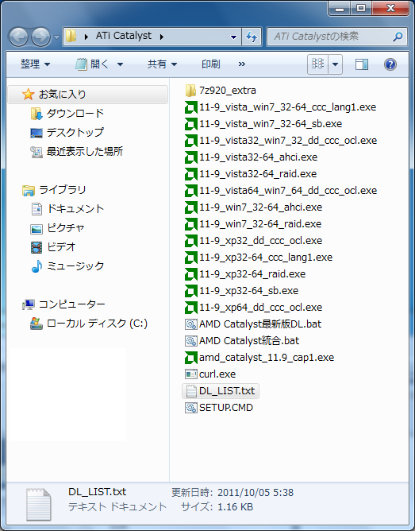Toggle the preview pane button

[x=362, y=64]
